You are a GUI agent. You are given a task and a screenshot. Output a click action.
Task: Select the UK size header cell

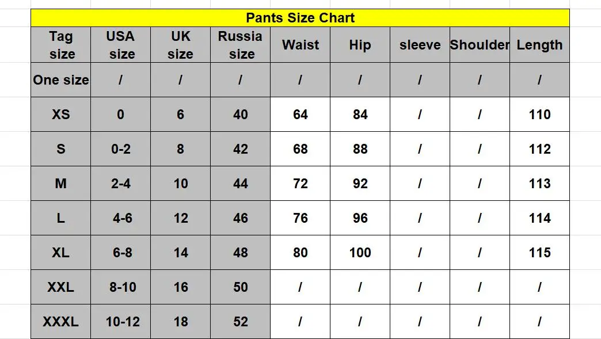[181, 45]
